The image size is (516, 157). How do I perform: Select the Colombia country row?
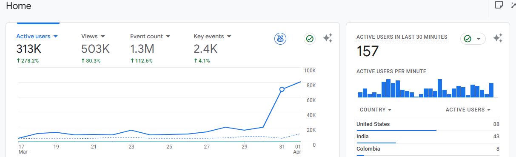(428, 149)
